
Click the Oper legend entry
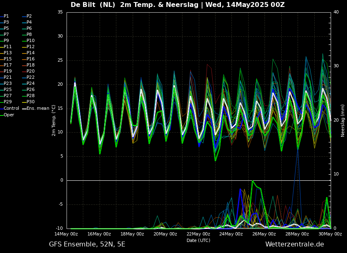pos(9,115)
